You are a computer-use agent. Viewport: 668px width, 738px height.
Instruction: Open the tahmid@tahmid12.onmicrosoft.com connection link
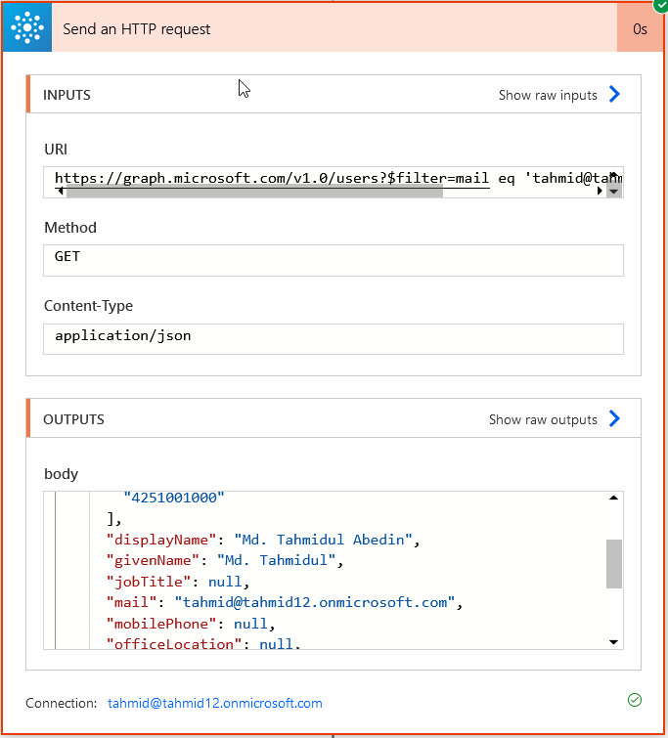pos(215,703)
